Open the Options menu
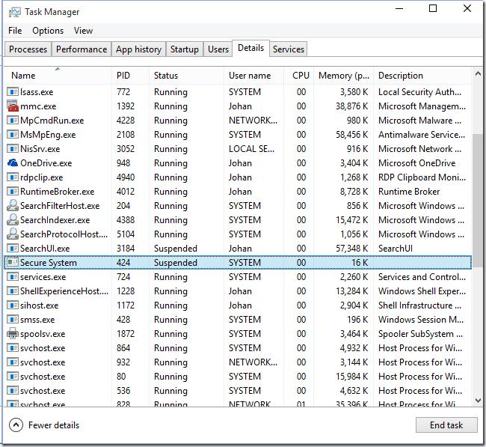486x447 pixels. pyautogui.click(x=48, y=31)
